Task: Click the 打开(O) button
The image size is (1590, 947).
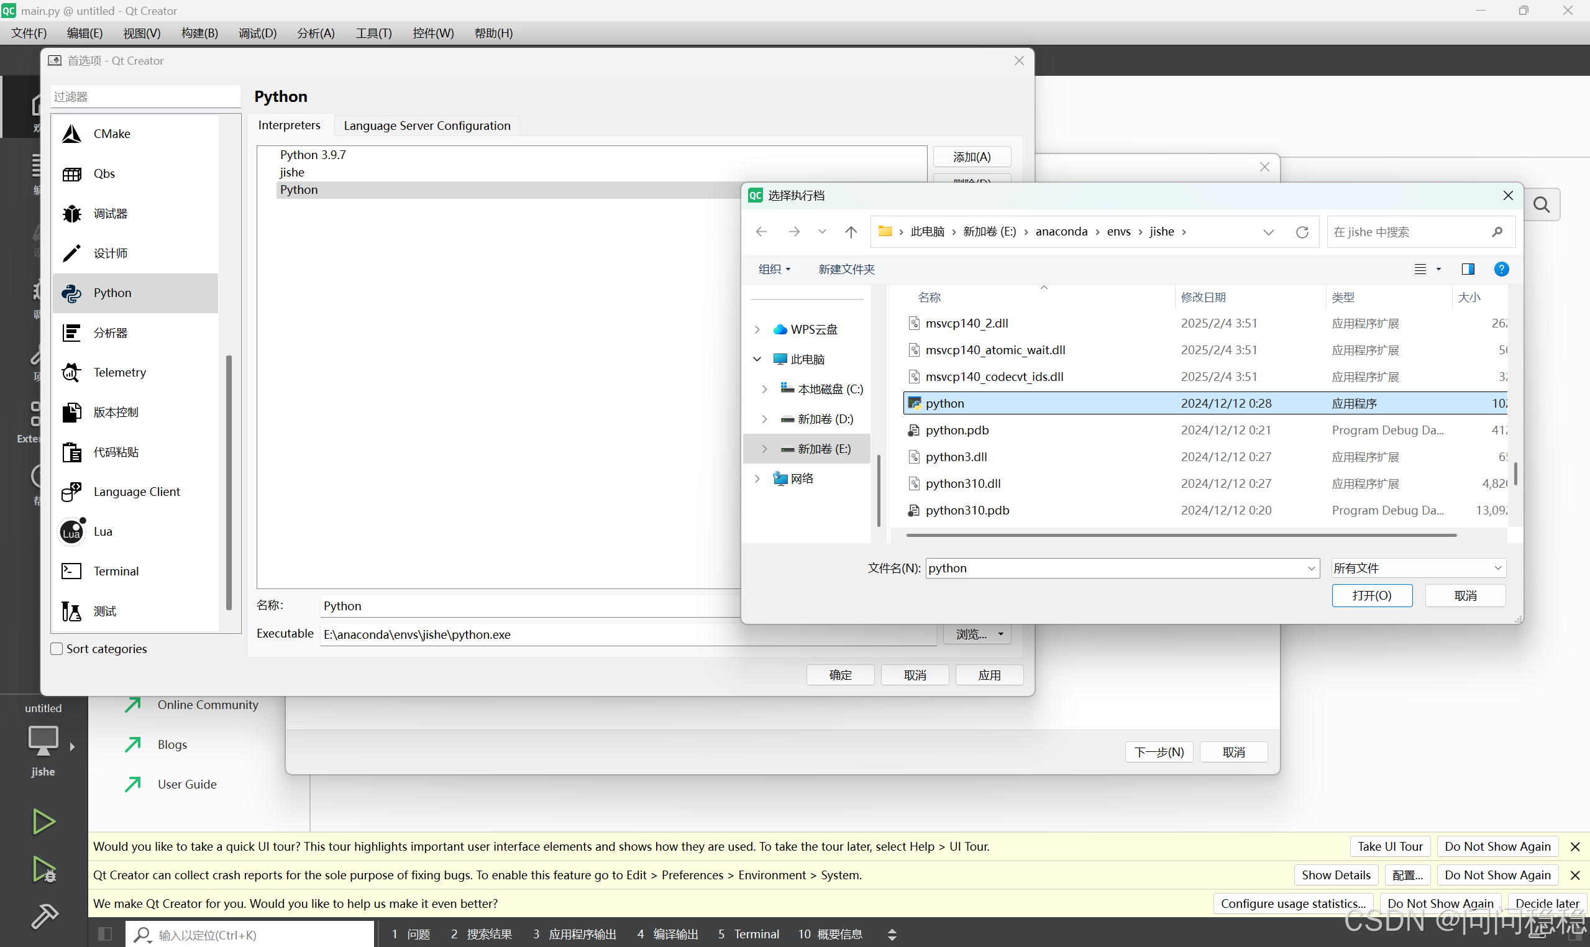Action: pyautogui.click(x=1372, y=595)
